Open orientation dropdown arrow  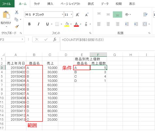pos(130,14)
